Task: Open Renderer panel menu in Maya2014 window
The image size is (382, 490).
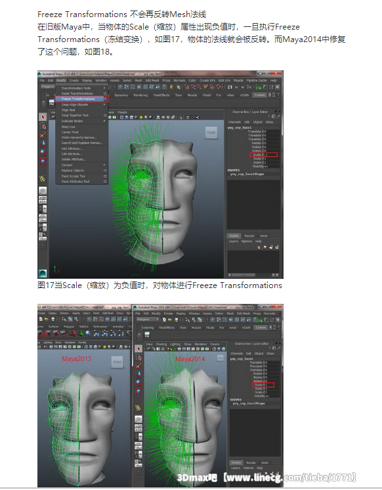Action: pos(201,344)
